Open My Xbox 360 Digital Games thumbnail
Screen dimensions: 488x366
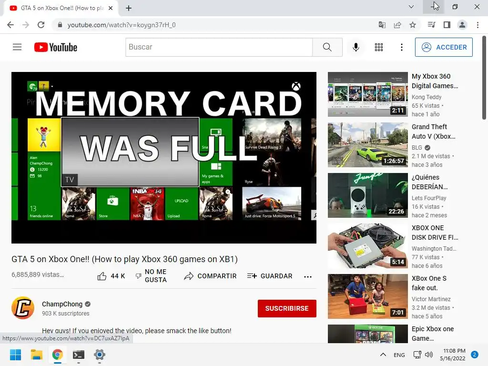(x=367, y=94)
